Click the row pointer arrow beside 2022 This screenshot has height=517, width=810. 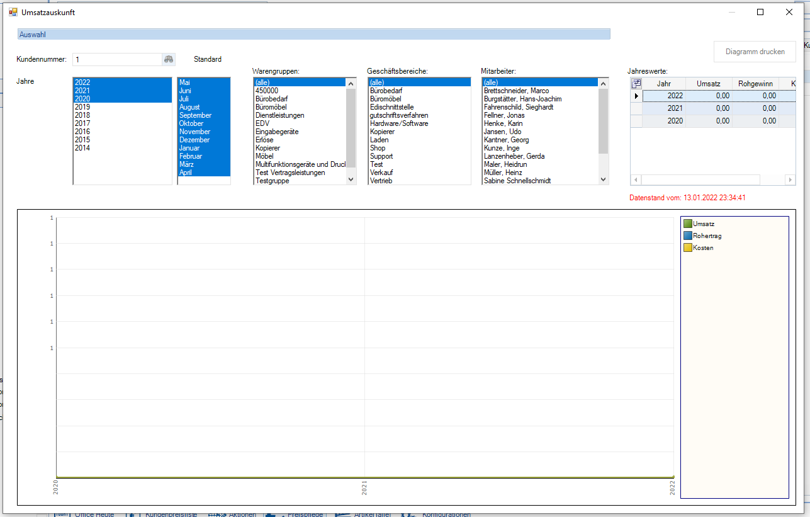(636, 96)
